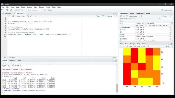
Task: Save workspace with the Environment disk icon
Action: click(124, 16)
